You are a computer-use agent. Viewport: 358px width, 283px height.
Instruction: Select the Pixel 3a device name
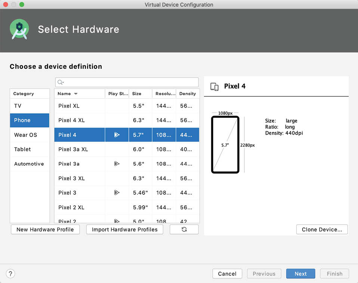coord(69,164)
